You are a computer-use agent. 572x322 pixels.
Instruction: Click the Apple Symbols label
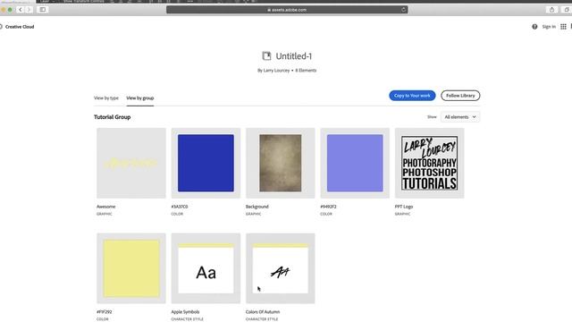[x=185, y=312]
